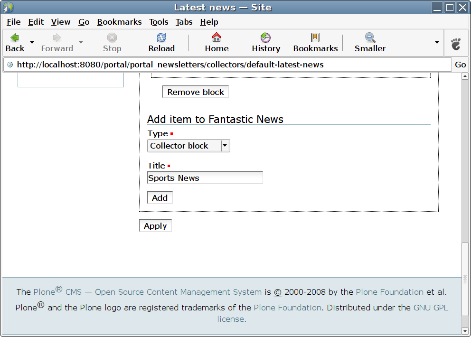Image resolution: width=471 pixels, height=337 pixels.
Task: Expand the toolbar overflow arrow
Action: click(x=437, y=42)
